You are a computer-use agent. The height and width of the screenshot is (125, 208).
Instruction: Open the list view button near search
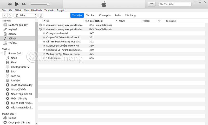coord(152,4)
